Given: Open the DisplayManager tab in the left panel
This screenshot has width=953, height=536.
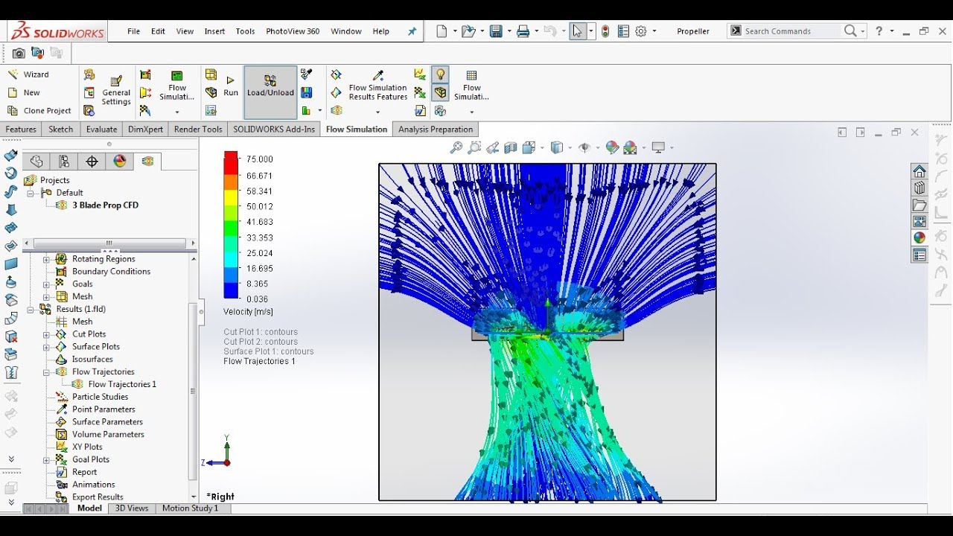Looking at the screenshot, I should pyautogui.click(x=120, y=162).
